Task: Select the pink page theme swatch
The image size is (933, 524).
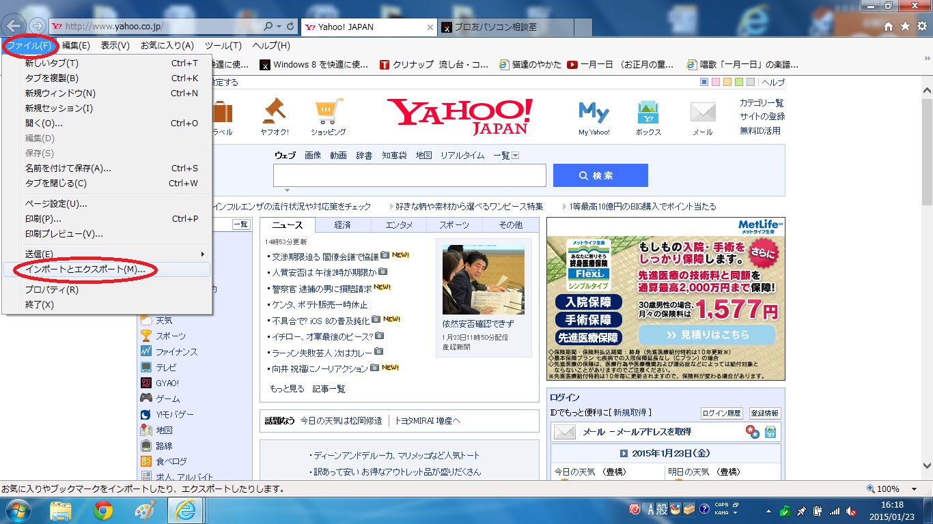Action: pyautogui.click(x=716, y=83)
